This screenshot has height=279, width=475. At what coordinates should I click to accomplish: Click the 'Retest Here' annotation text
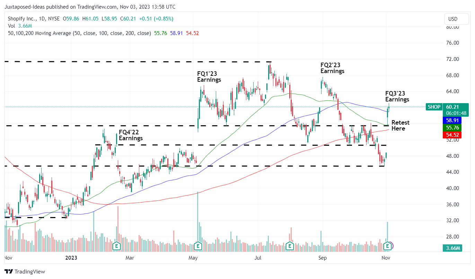[401, 125]
